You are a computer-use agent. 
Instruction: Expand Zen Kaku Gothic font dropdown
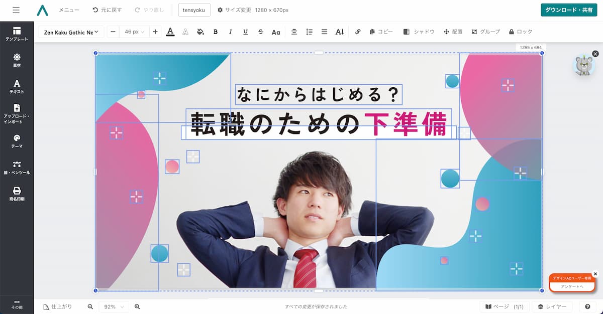click(x=71, y=32)
